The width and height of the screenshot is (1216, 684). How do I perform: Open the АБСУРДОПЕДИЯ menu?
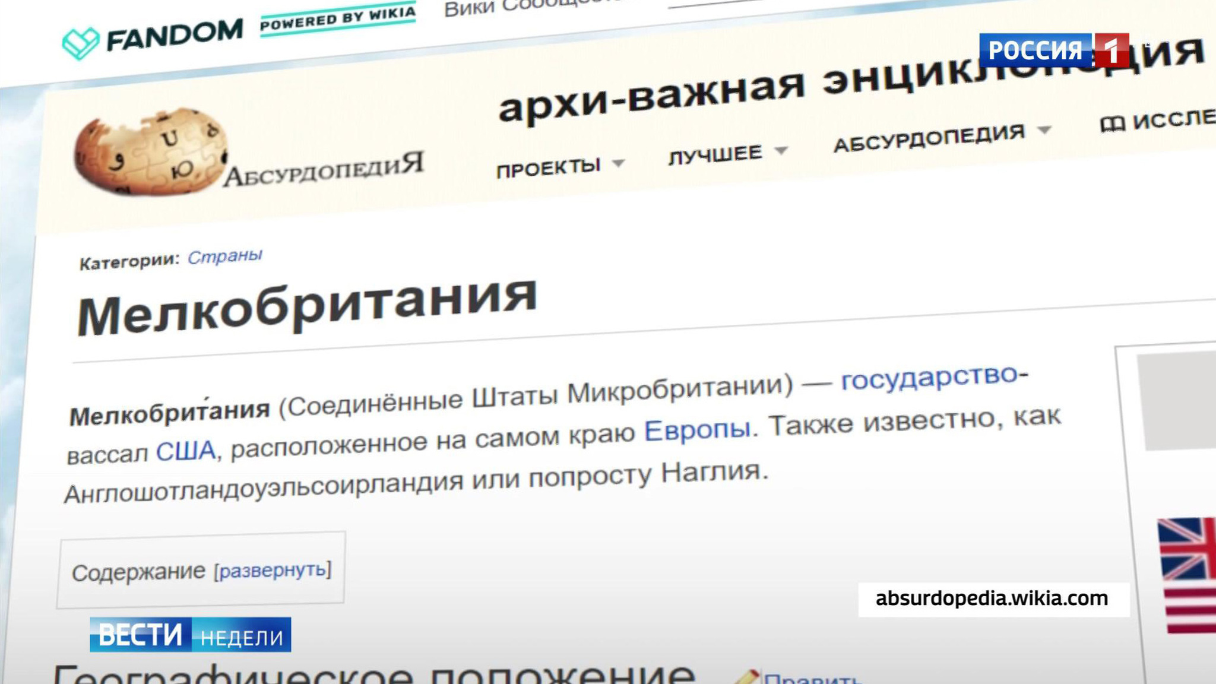click(x=929, y=138)
